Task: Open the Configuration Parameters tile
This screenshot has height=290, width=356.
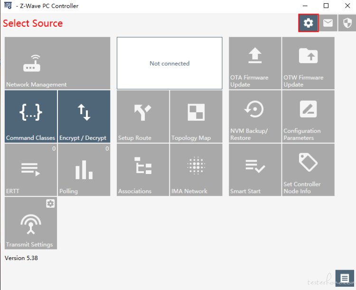Action: pos(309,116)
